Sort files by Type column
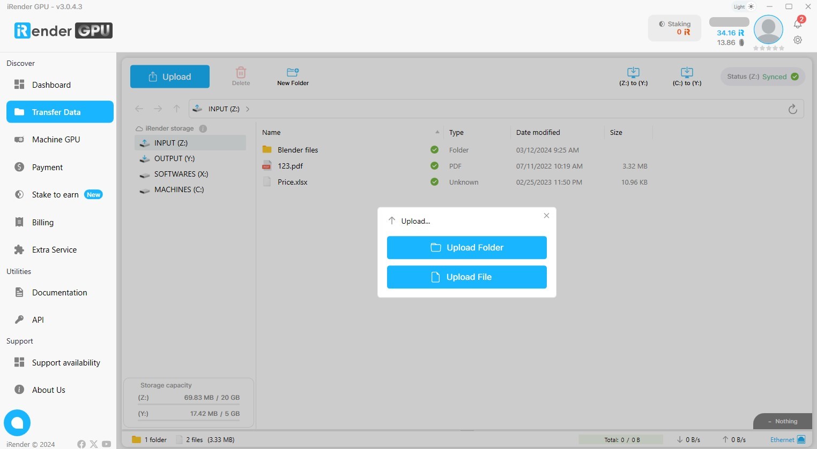This screenshot has height=449, width=817. pyautogui.click(x=477, y=132)
